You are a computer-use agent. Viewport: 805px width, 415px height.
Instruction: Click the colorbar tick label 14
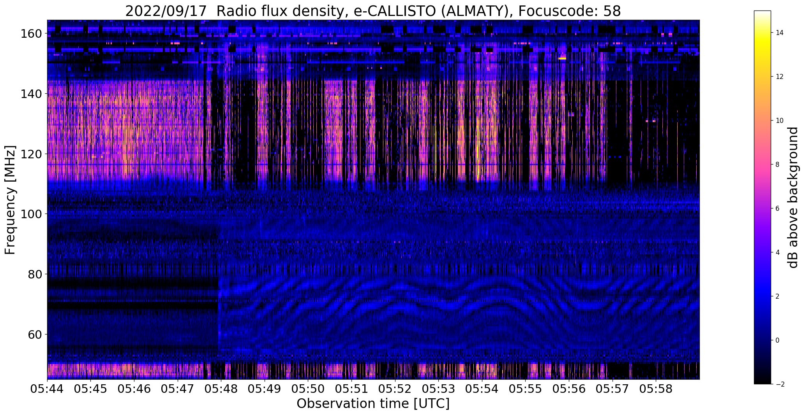[780, 33]
